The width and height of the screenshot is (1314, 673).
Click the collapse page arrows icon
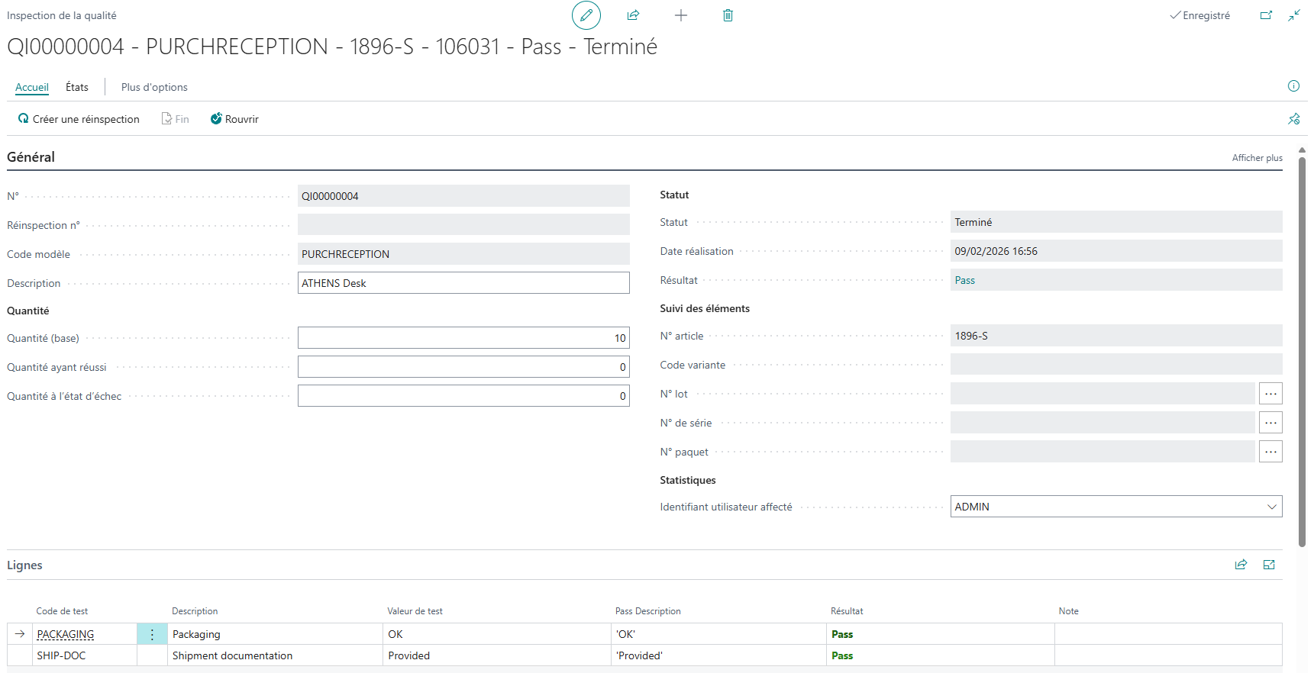[1294, 15]
